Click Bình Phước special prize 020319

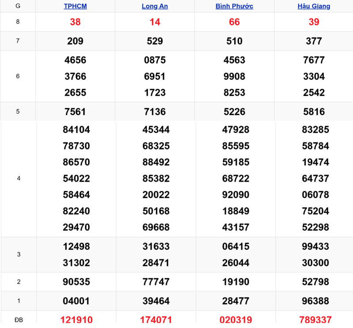point(236,320)
